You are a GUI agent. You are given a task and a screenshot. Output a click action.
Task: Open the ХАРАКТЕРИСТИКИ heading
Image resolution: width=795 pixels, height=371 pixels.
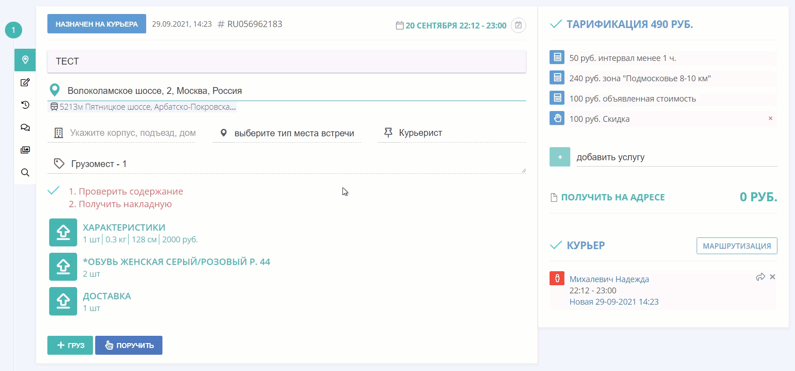[x=124, y=227]
